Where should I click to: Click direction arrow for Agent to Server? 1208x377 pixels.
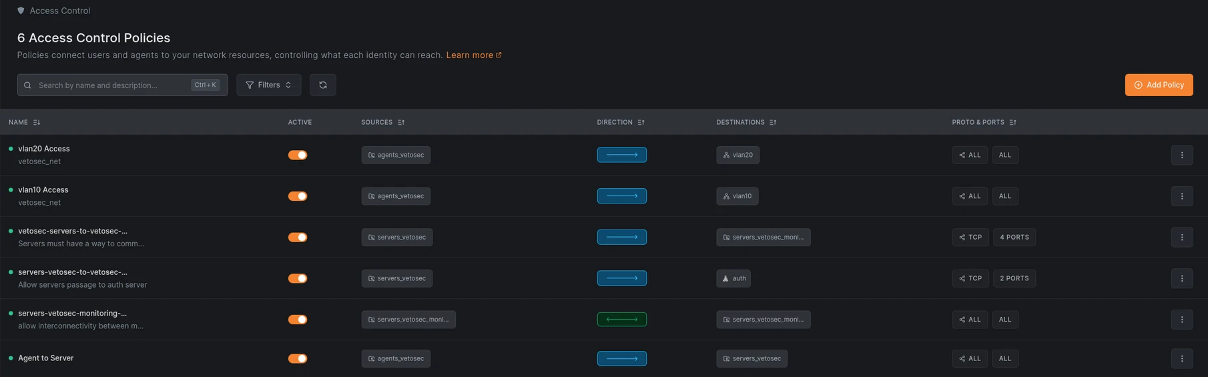(622, 358)
